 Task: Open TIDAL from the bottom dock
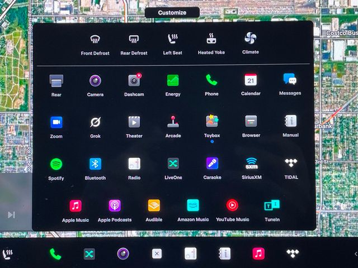pyautogui.click(x=292, y=253)
